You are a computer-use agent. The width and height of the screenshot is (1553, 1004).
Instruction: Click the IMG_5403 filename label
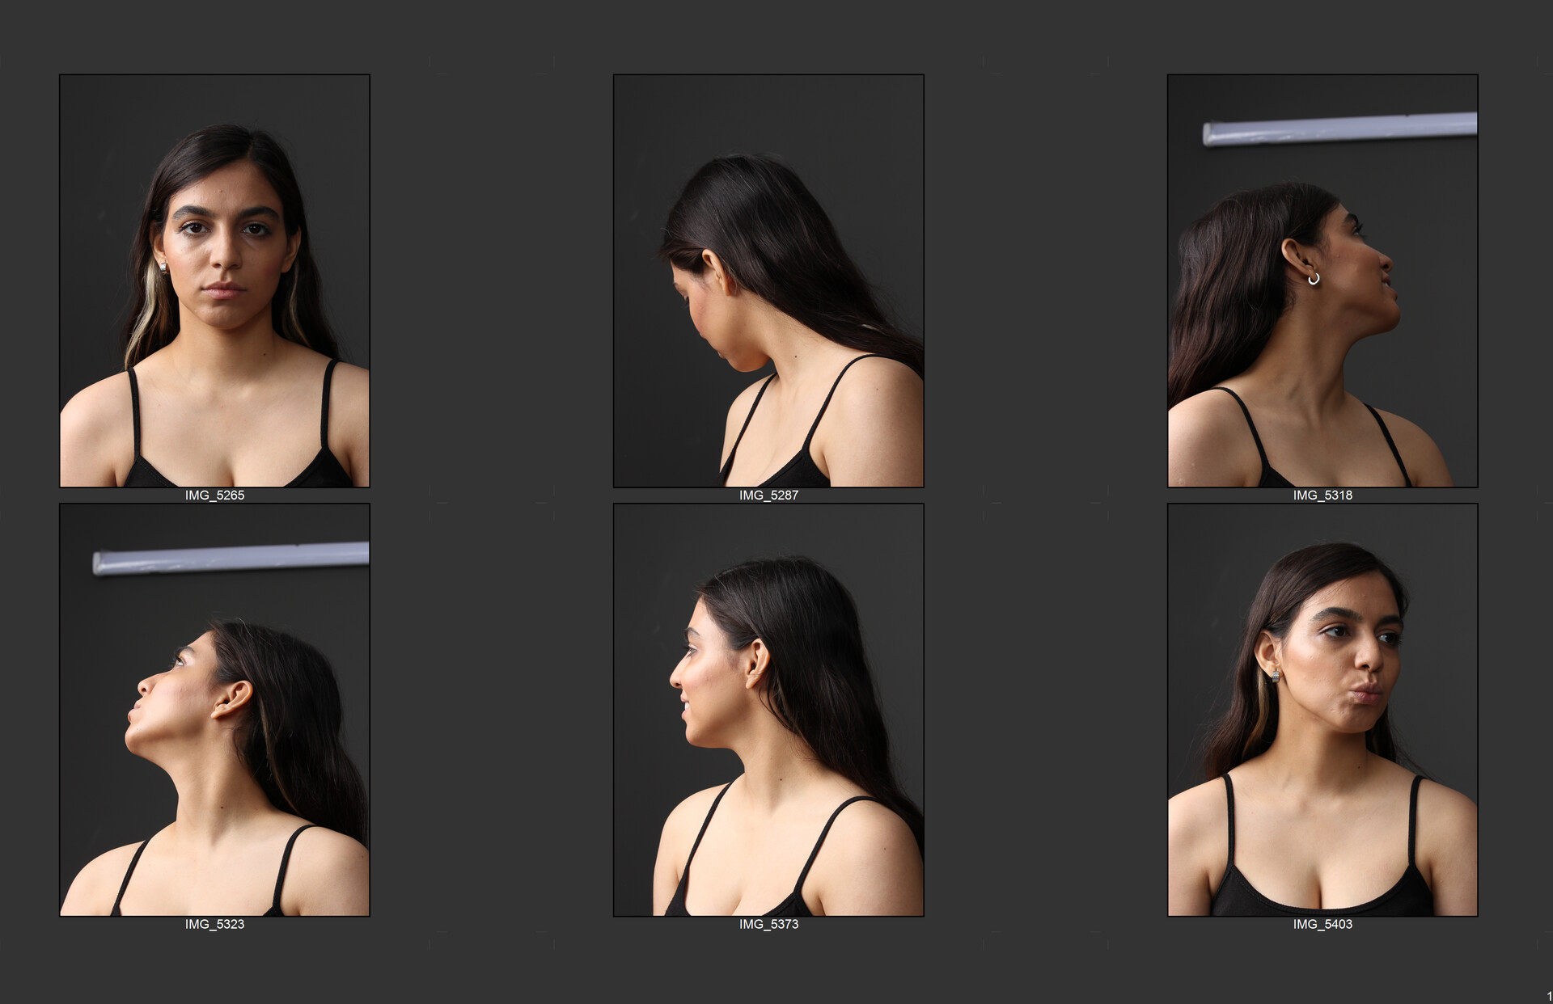coord(1322,924)
